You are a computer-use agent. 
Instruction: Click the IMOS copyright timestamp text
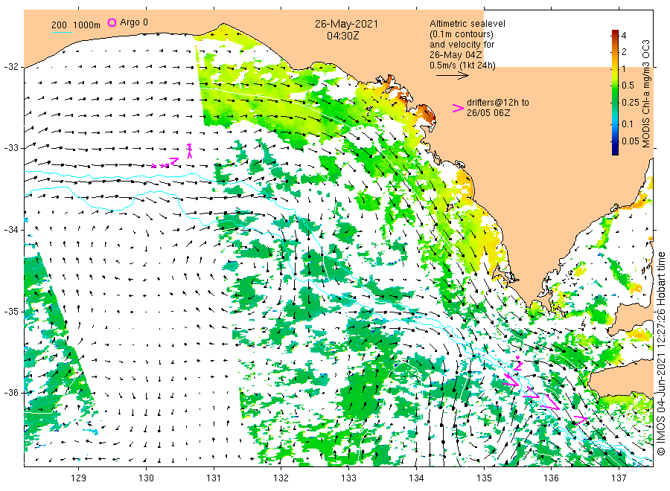click(661, 353)
